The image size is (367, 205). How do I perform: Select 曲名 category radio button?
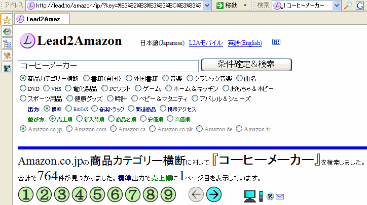click(239, 78)
